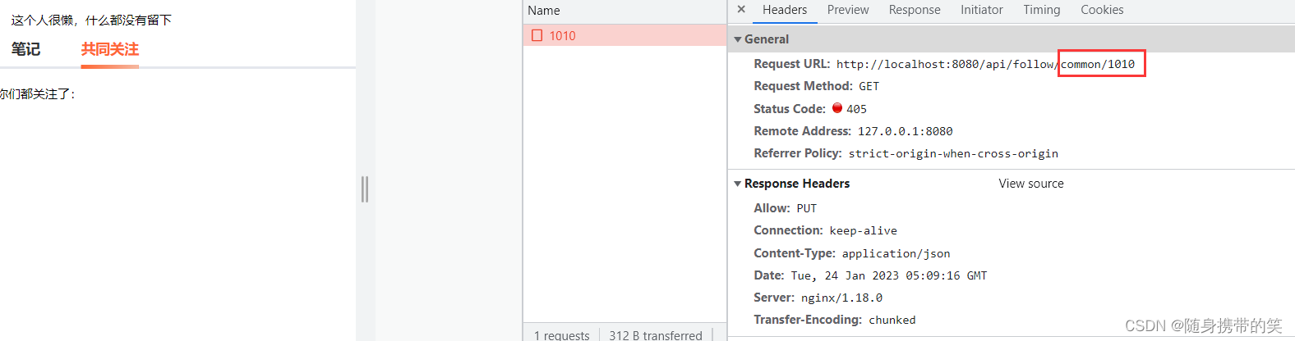This screenshot has width=1295, height=341.
Task: Open the Cookies tab
Action: click(1102, 10)
